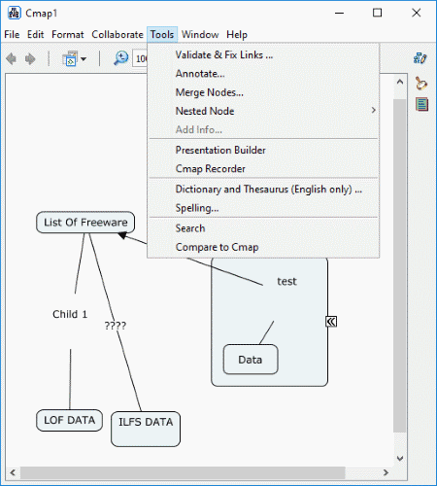This screenshot has width=437, height=486.
Task: Open the list view icon on right sidebar
Action: (421, 104)
